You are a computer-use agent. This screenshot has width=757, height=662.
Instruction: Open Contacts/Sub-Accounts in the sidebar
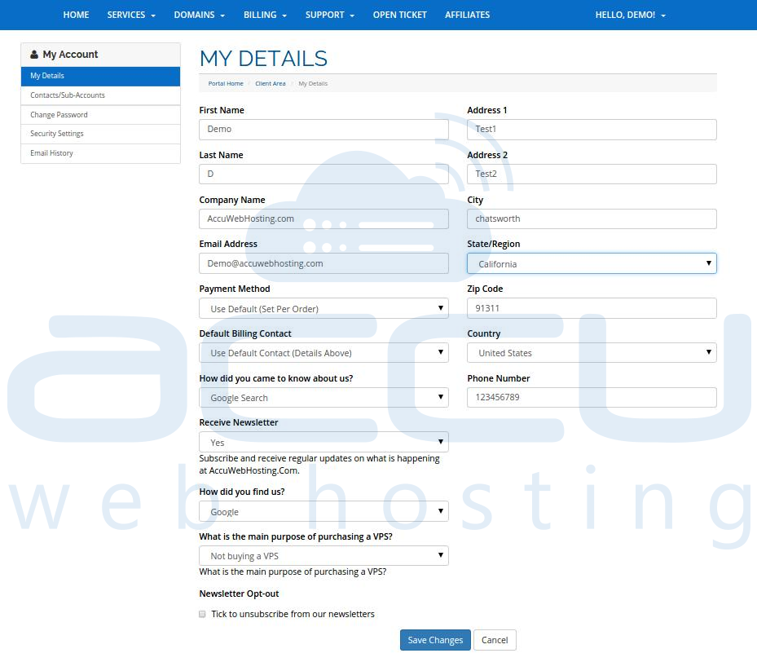tap(100, 95)
